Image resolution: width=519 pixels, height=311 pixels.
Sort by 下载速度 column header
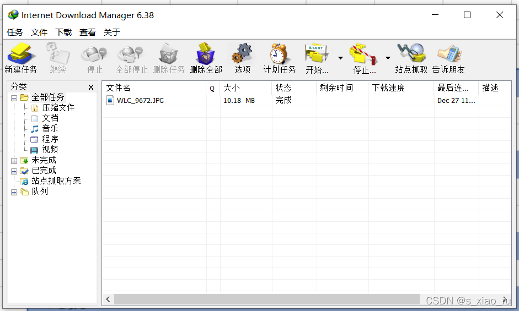401,88
